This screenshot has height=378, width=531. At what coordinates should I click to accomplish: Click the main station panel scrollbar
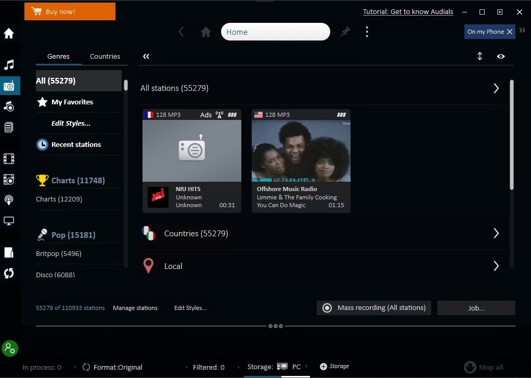click(x=511, y=134)
